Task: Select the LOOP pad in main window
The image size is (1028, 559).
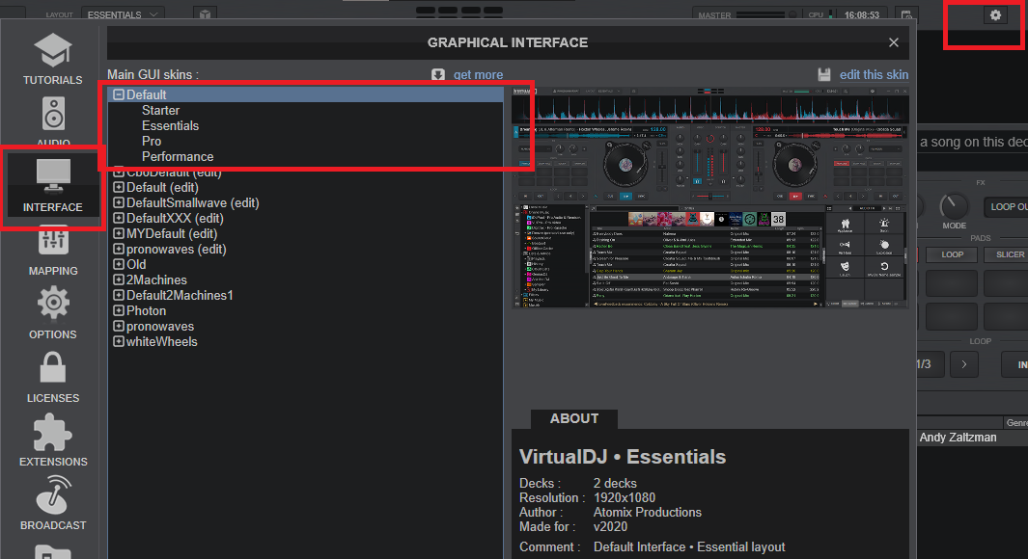Action: 952,254
